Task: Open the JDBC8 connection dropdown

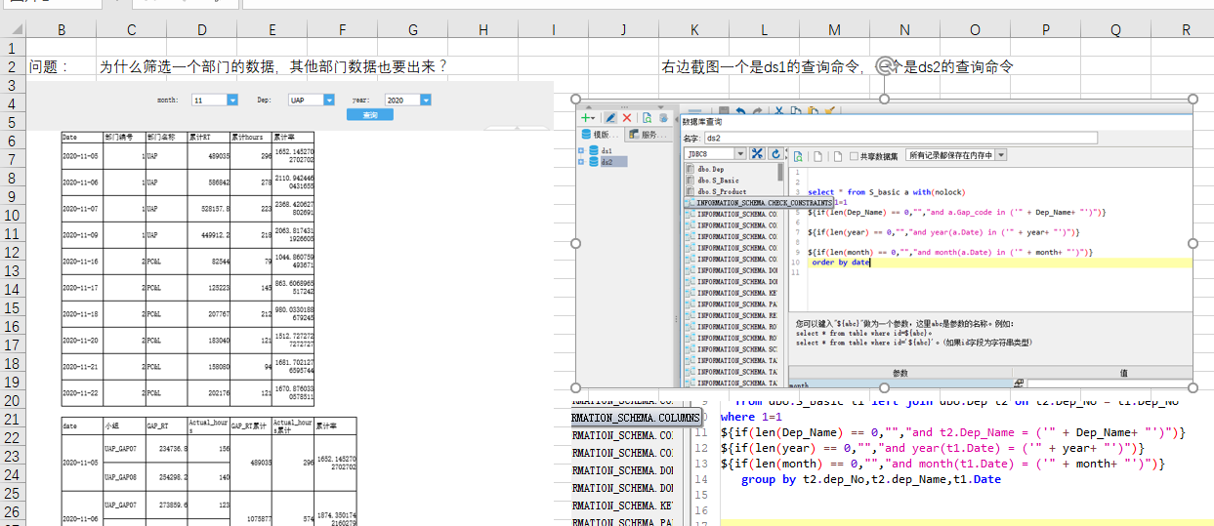Action: (x=739, y=154)
